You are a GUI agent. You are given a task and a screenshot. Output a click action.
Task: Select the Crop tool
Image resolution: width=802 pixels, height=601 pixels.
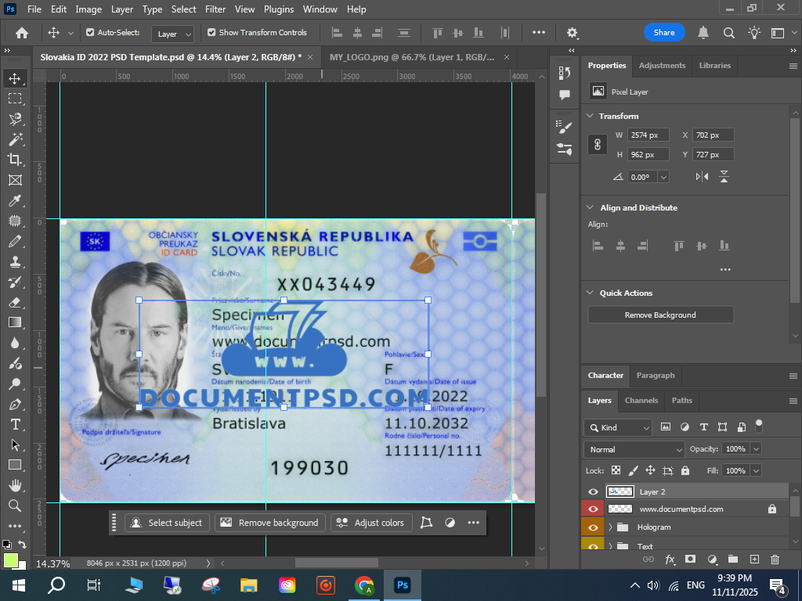click(15, 160)
